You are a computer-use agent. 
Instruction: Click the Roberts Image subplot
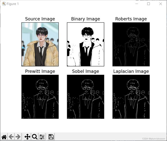131,44
